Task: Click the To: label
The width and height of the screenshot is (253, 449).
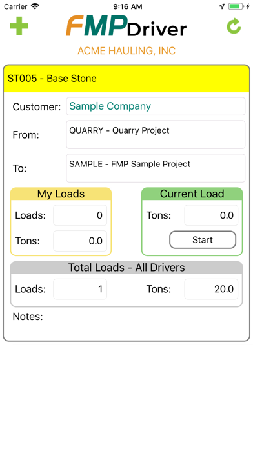Action: pyautogui.click(x=19, y=168)
